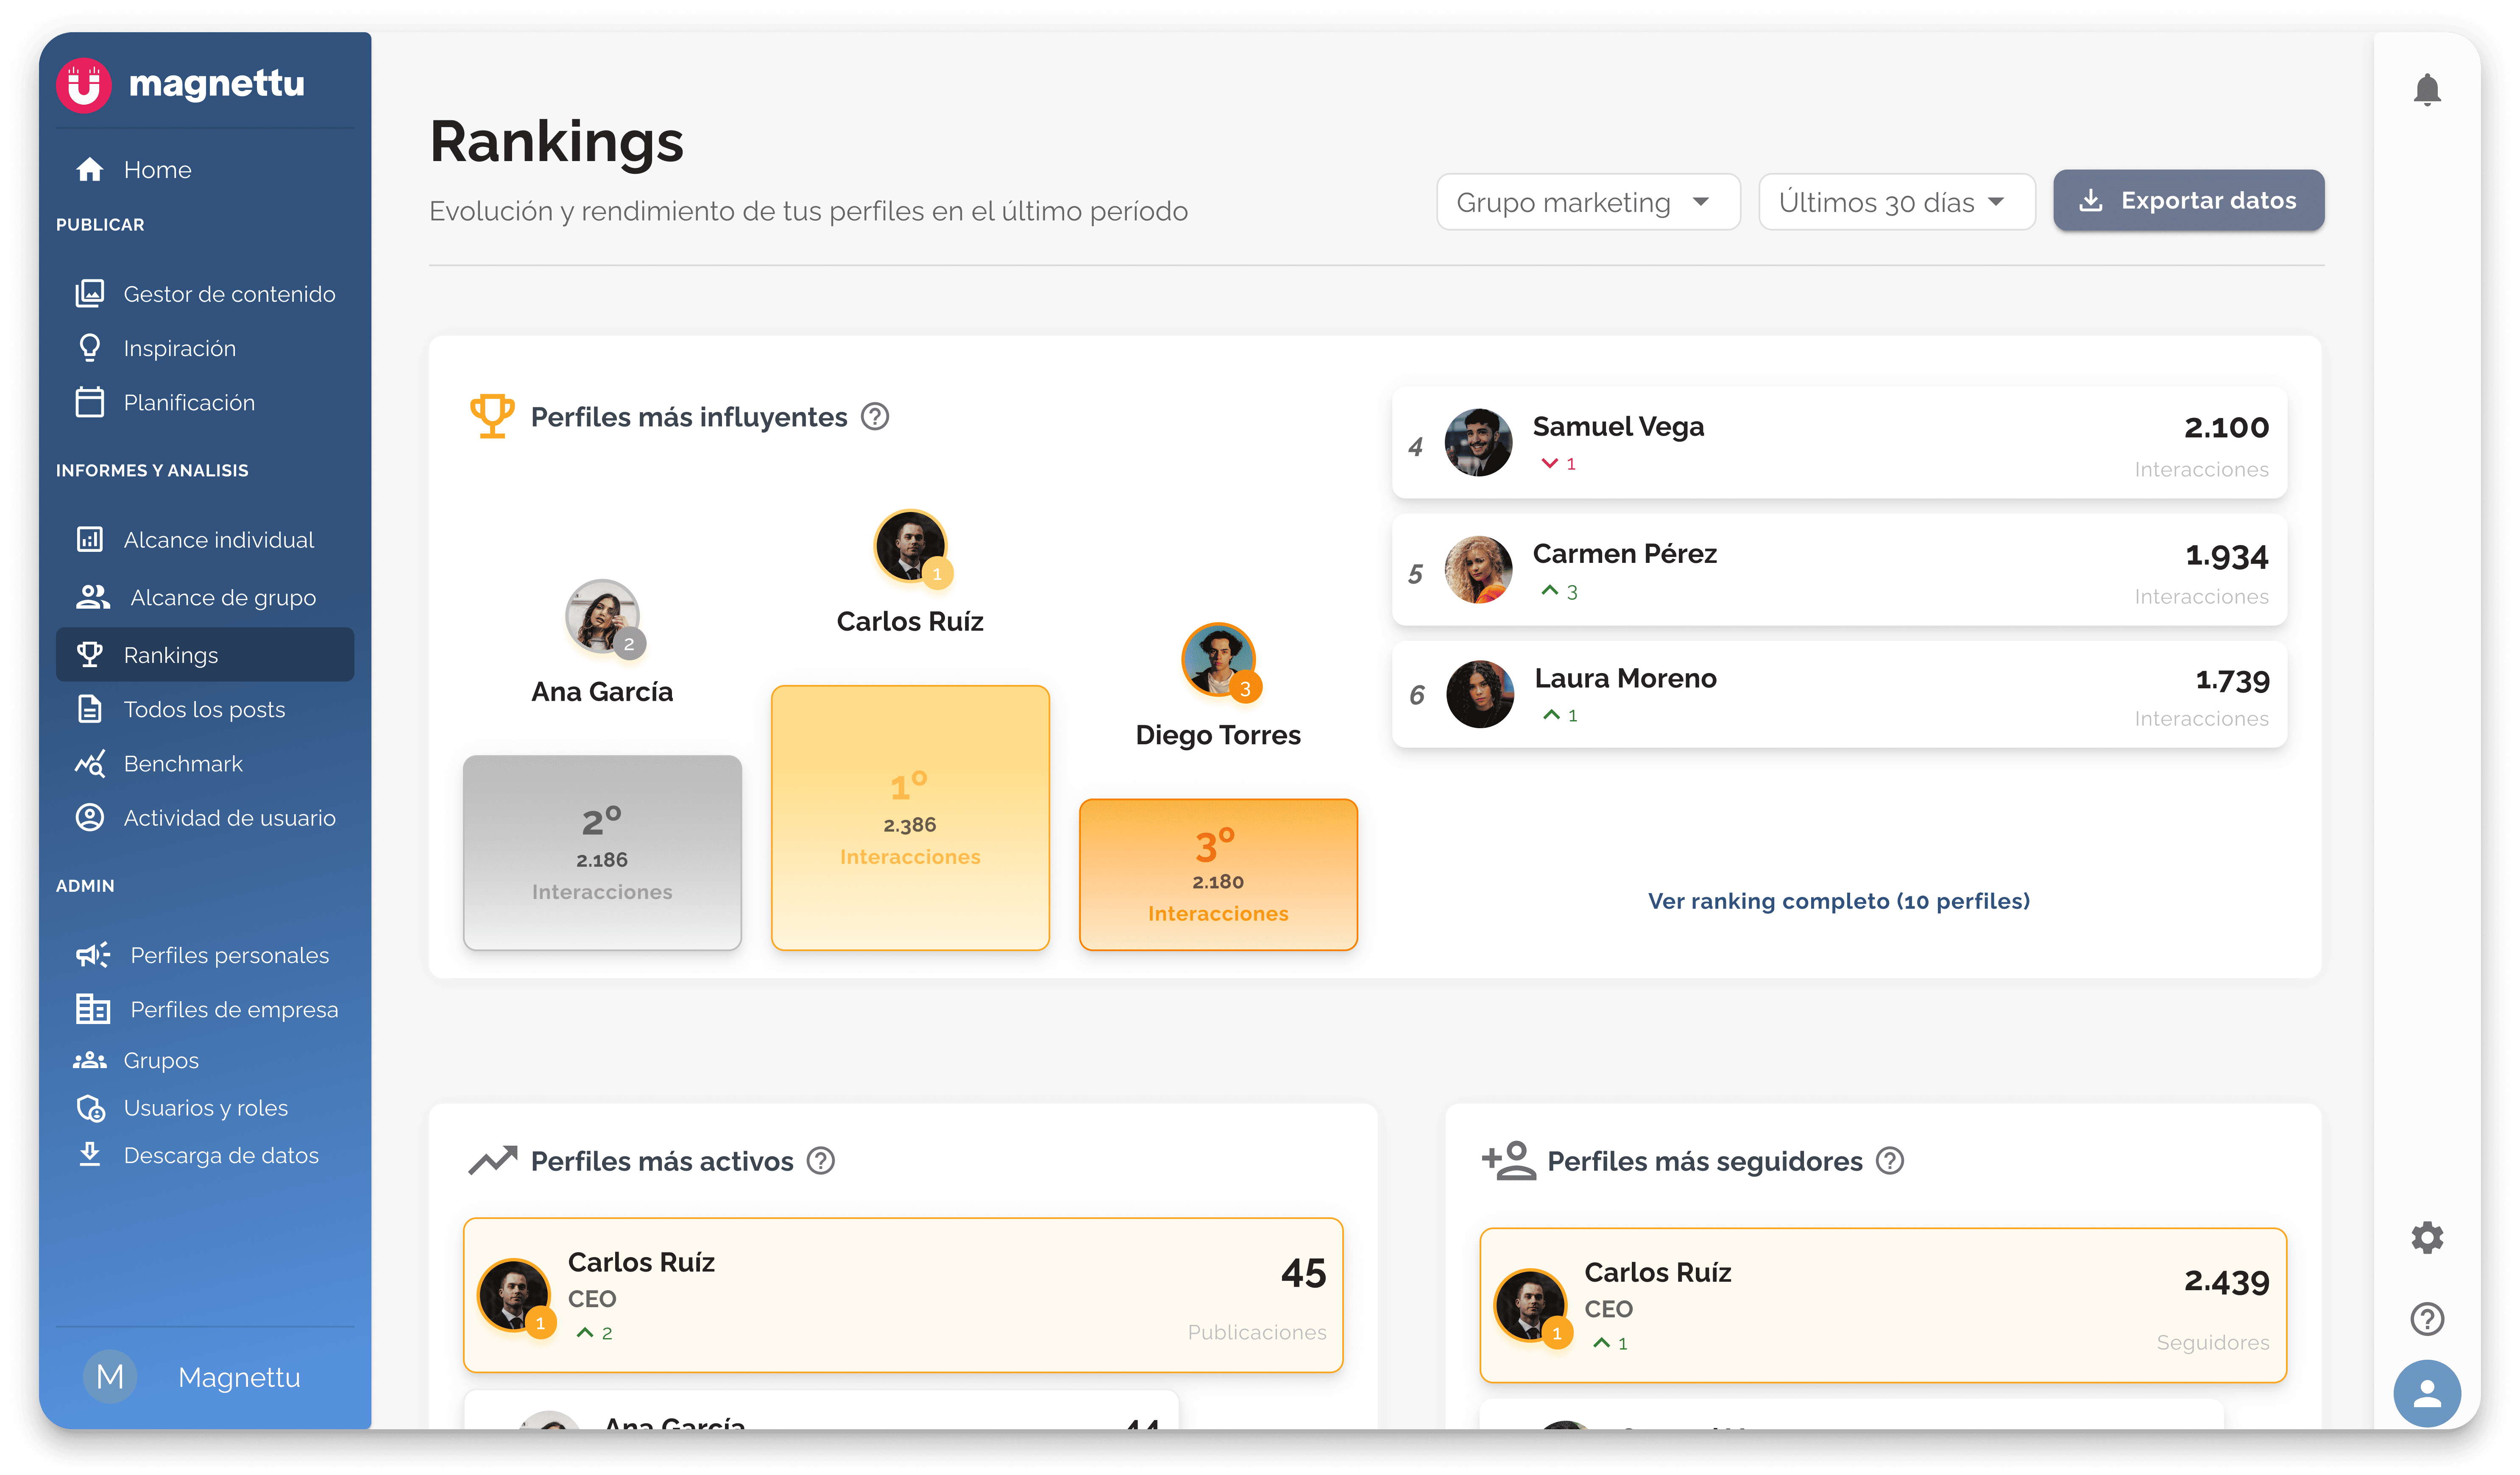Open the Grupo marketing dropdown
The image size is (2520, 1475).
pos(1587,202)
